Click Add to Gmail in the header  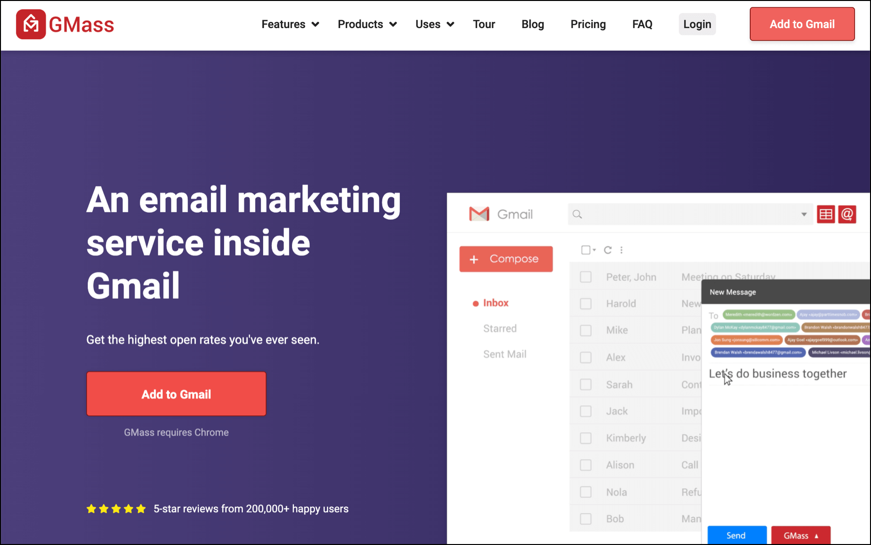[x=802, y=24]
